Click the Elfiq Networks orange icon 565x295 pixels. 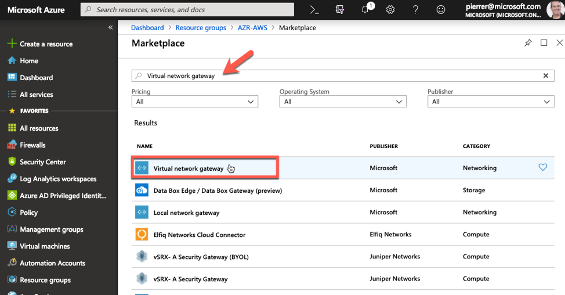pyautogui.click(x=142, y=235)
